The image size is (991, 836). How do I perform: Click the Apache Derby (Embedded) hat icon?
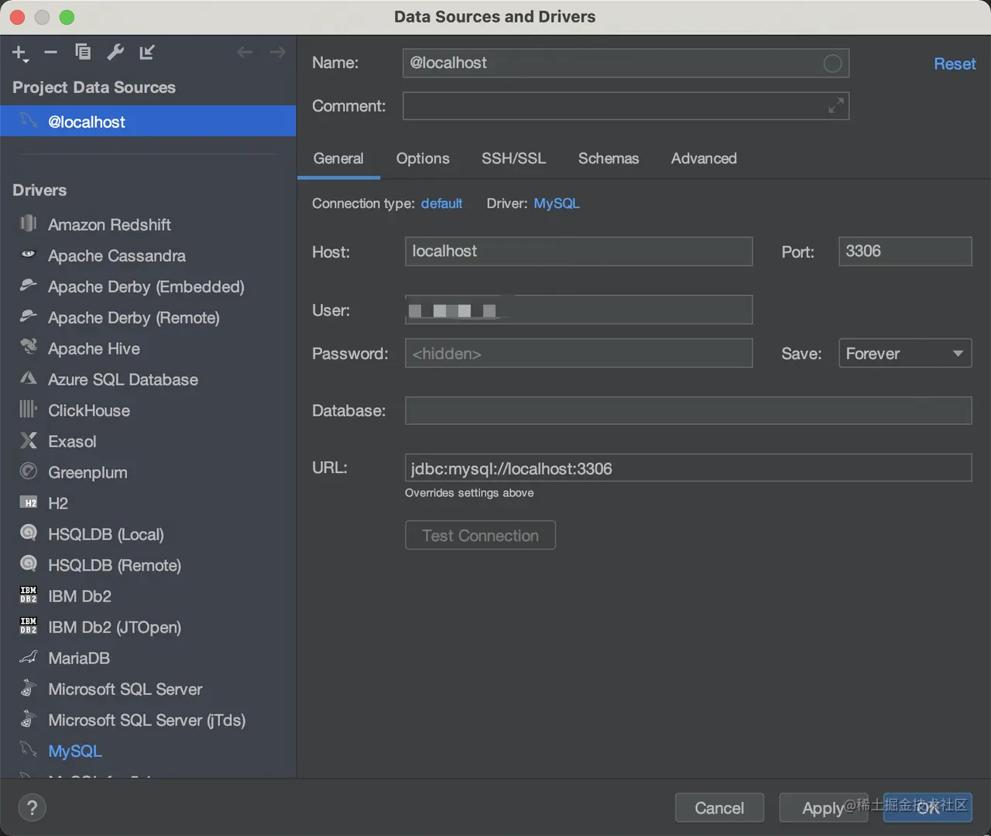(29, 285)
